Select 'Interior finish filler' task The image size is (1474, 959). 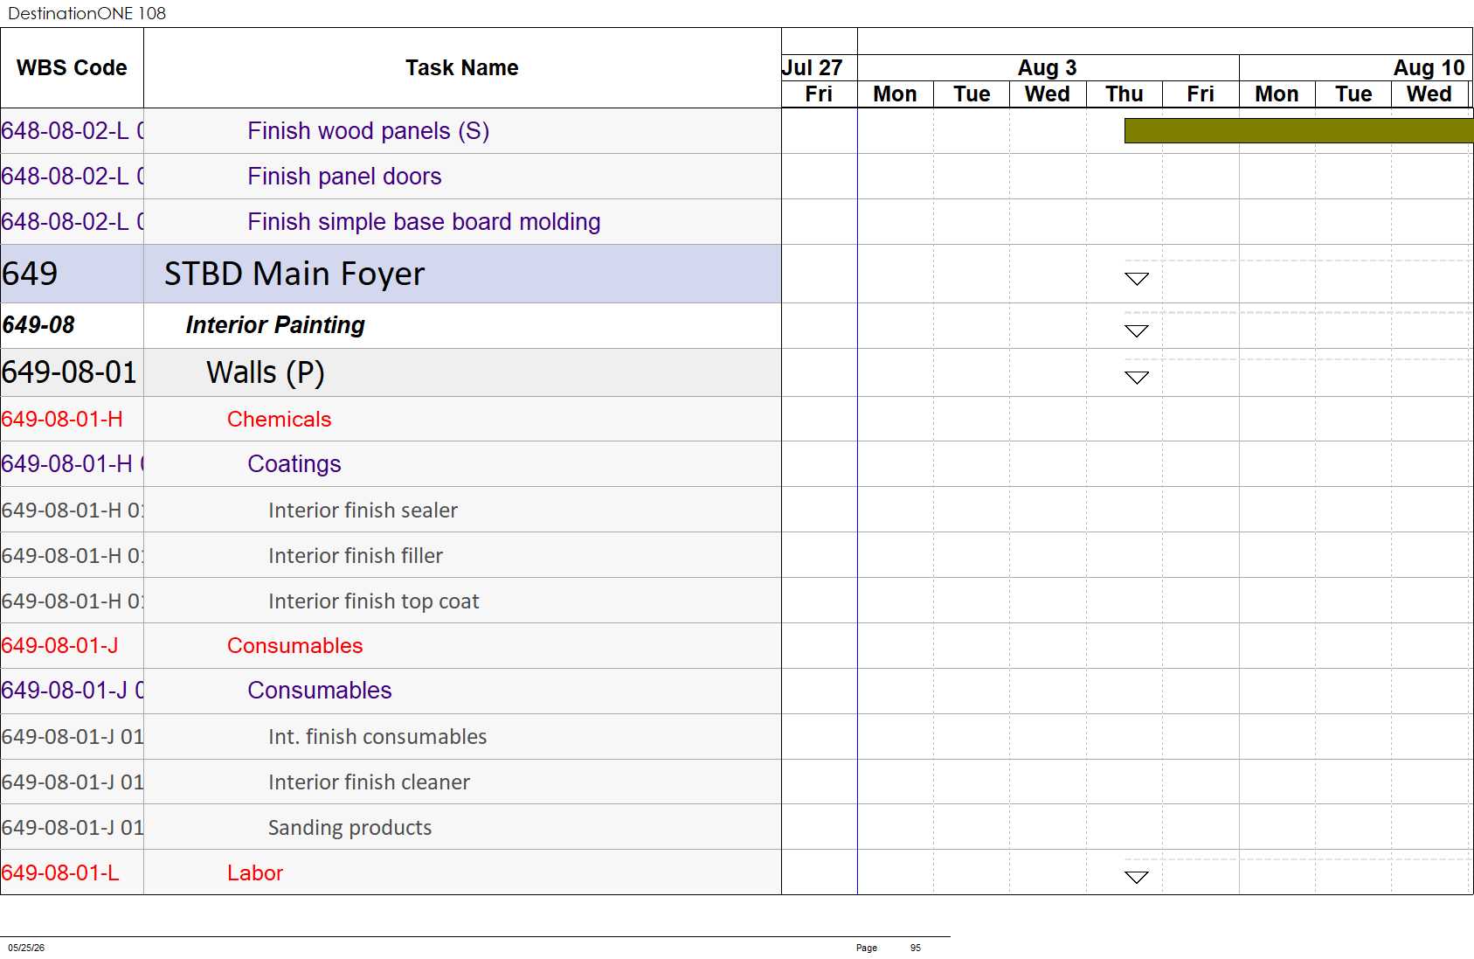[356, 555]
